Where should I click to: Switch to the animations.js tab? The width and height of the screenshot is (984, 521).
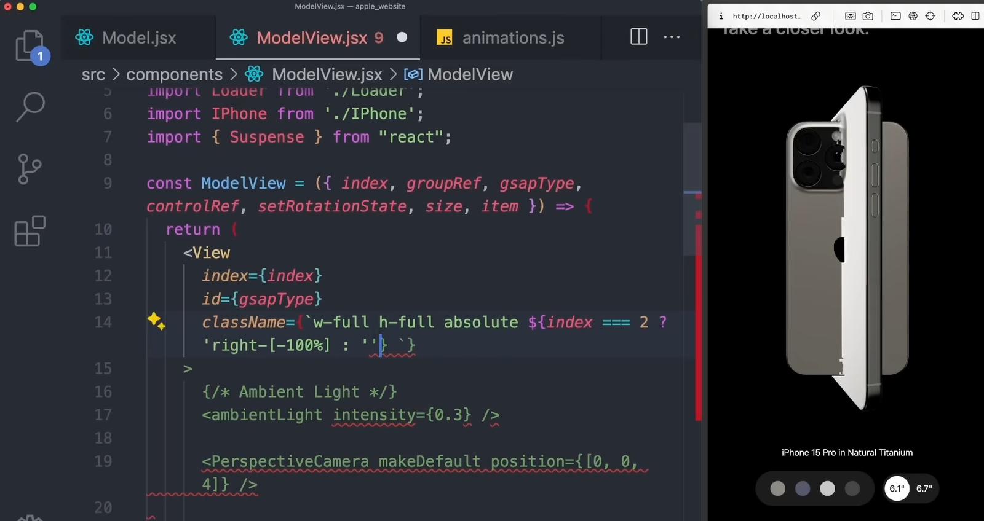tap(512, 37)
